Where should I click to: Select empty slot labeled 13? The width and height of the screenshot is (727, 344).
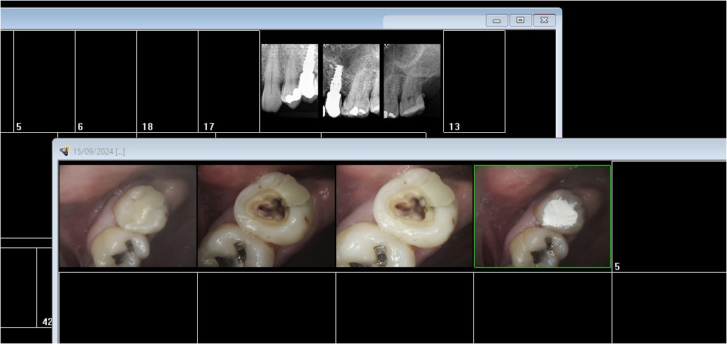(474, 80)
